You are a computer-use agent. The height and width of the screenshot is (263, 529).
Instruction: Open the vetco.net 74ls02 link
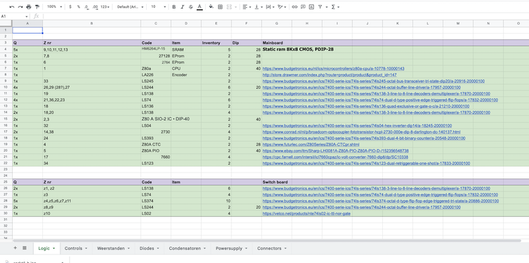click(x=306, y=214)
